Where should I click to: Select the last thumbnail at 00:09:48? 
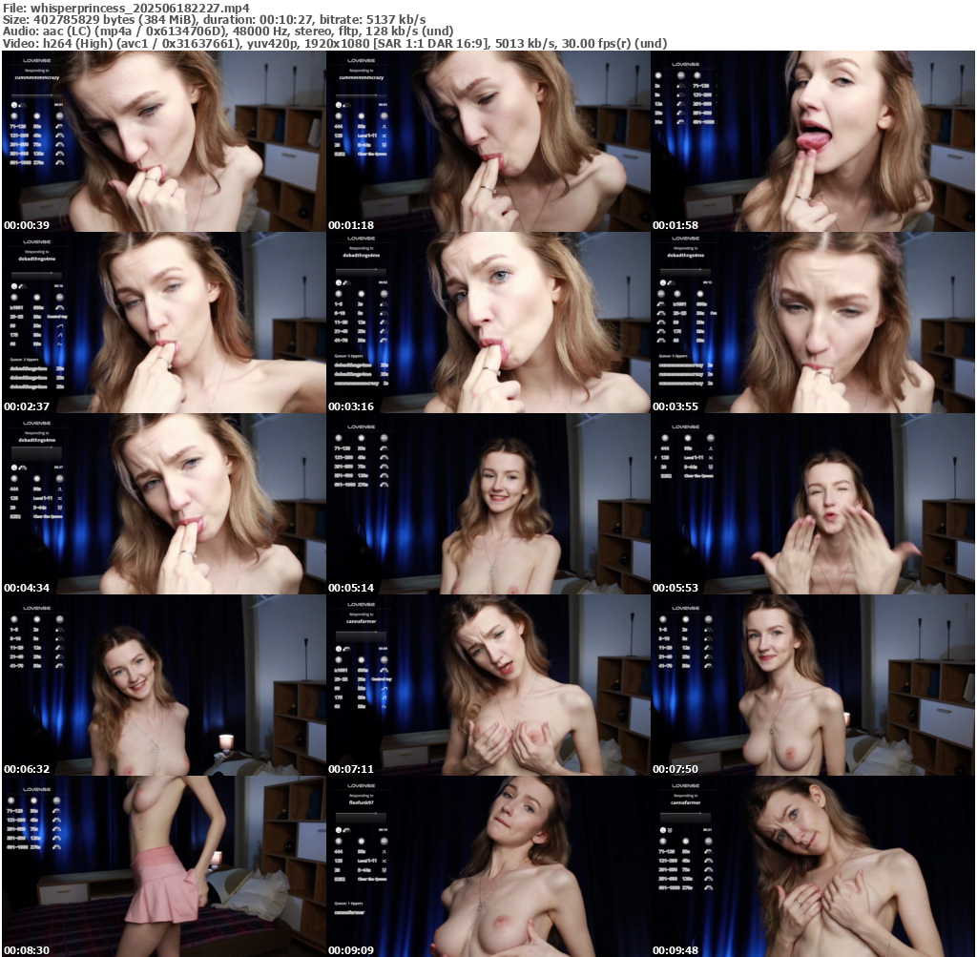[813, 866]
